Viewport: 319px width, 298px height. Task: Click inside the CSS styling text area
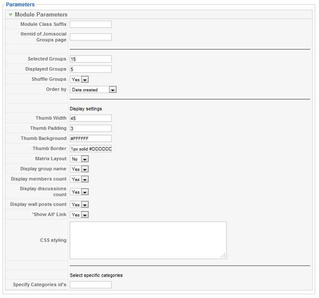[148, 240]
